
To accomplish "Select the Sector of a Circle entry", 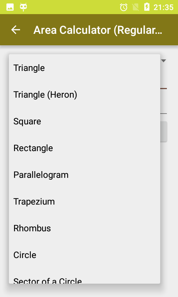I will pos(85,276).
